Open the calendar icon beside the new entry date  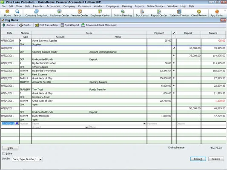17,123
